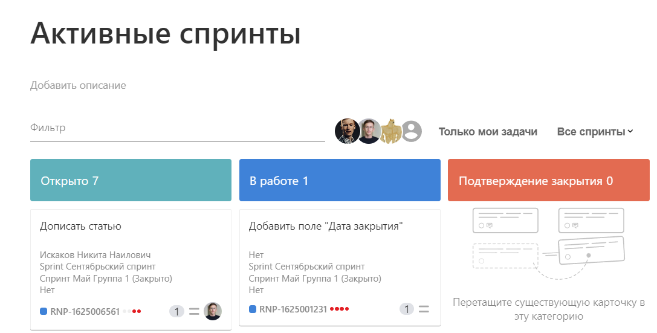Toggle the "Только мои задачи" filter
This screenshot has height=333, width=657.
pyautogui.click(x=488, y=132)
